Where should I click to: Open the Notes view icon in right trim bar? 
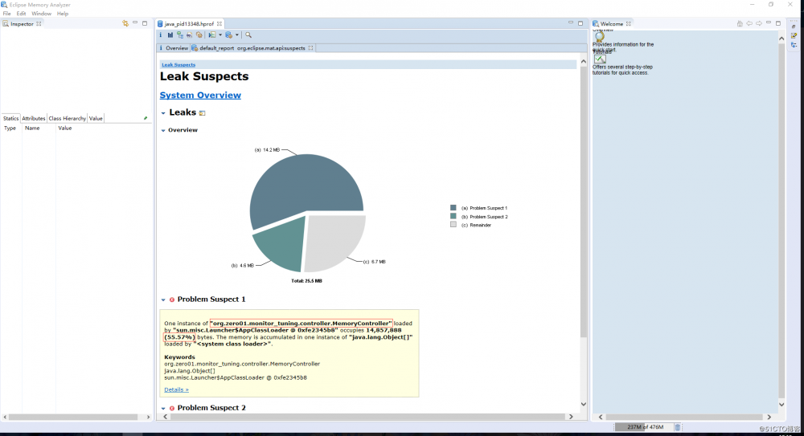coord(794,36)
